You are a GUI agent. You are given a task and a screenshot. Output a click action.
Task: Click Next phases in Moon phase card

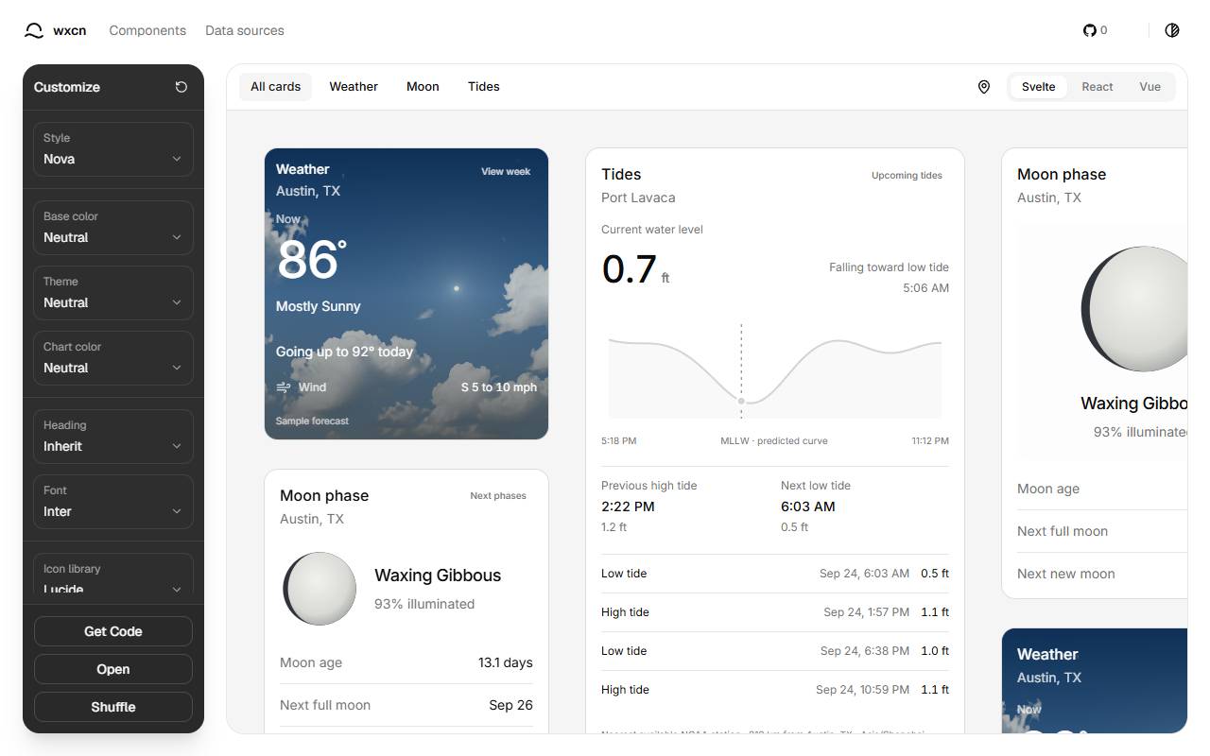pyautogui.click(x=498, y=495)
